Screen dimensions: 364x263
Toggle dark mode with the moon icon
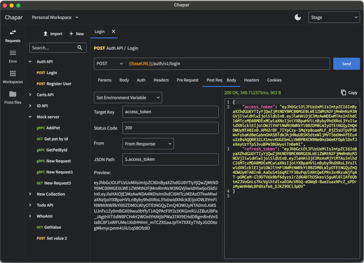tap(298, 17)
